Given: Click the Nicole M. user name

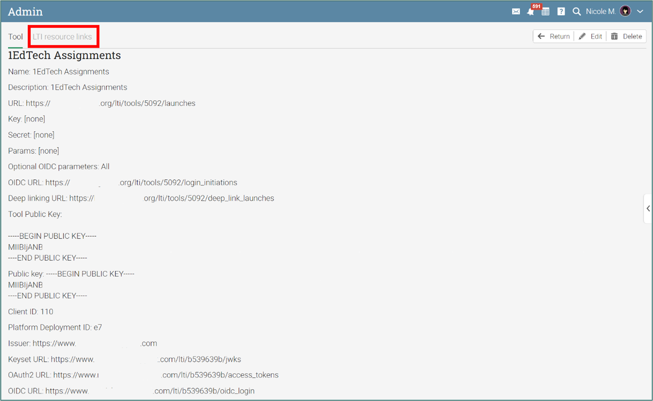Looking at the screenshot, I should [601, 11].
